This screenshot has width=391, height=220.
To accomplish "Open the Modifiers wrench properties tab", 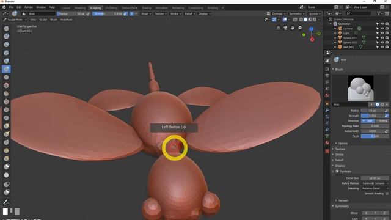I will click(327, 110).
